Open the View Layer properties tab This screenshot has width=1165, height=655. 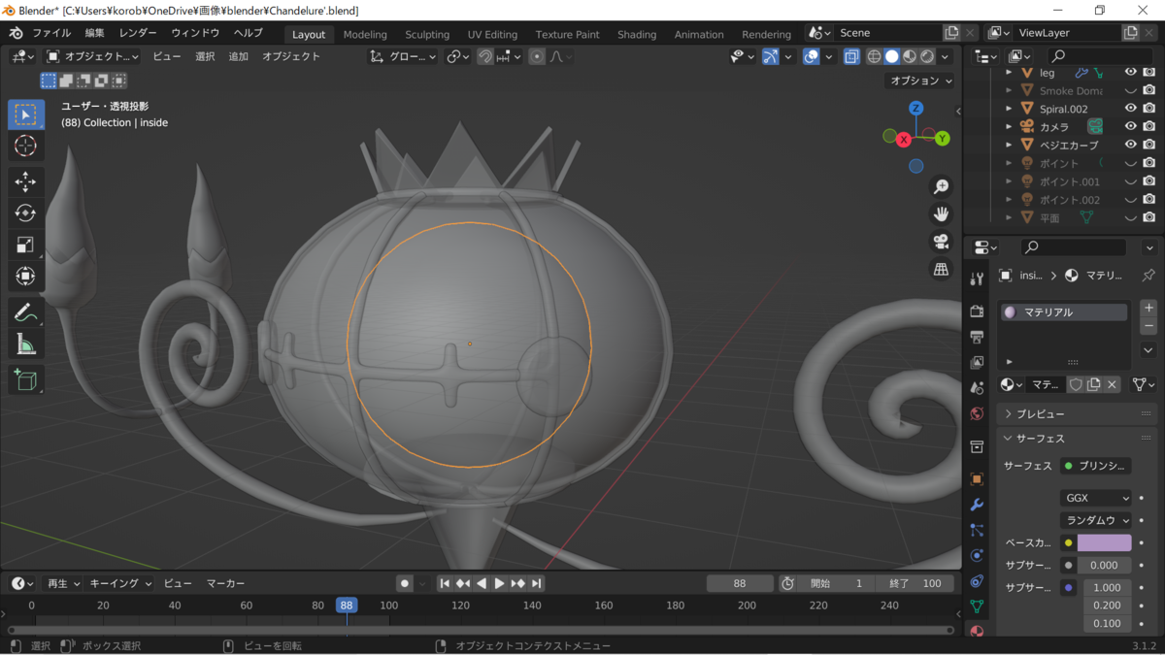977,362
